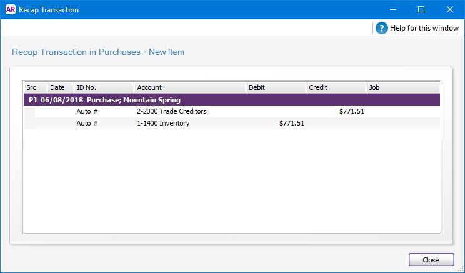465x273 pixels.
Task: Click the blue question mark help icon
Action: click(382, 28)
